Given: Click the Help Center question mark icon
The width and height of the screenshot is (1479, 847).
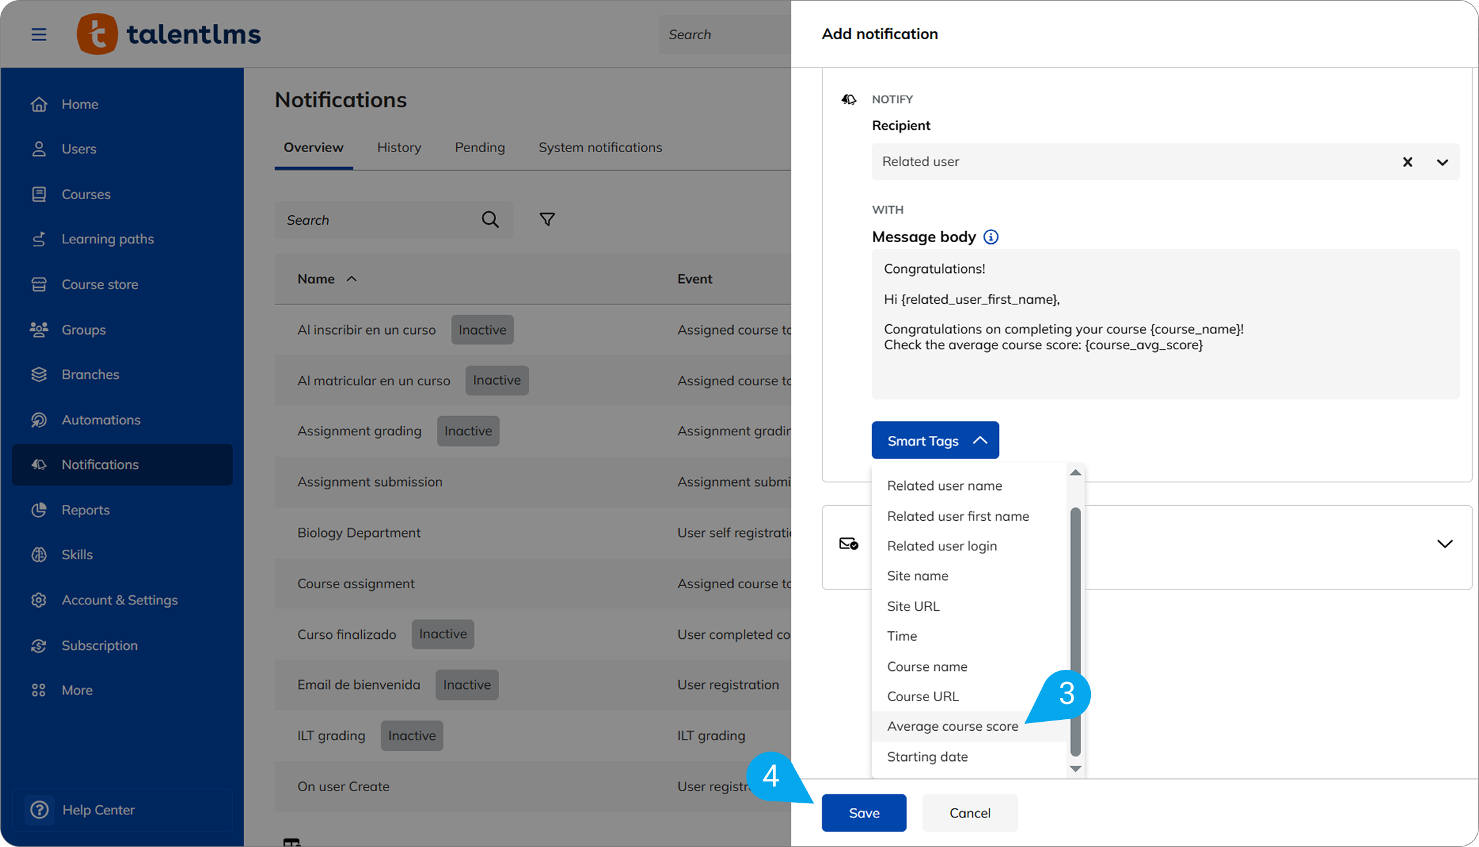Looking at the screenshot, I should coord(40,810).
